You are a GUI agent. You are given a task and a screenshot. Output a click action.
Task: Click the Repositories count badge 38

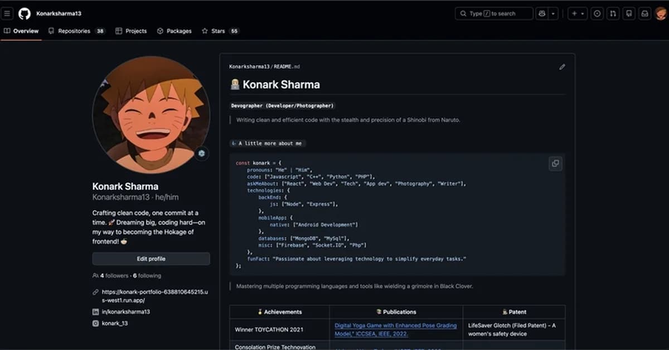(100, 31)
